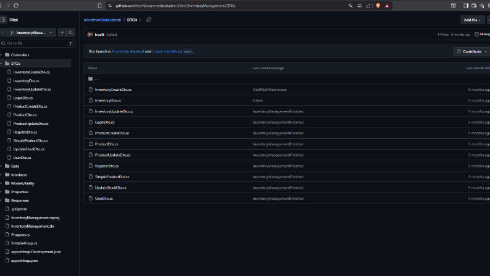Viewport: 490px width, 276px height.
Task: Open Edited commit message for InventoryDto.cs
Action: (258, 100)
